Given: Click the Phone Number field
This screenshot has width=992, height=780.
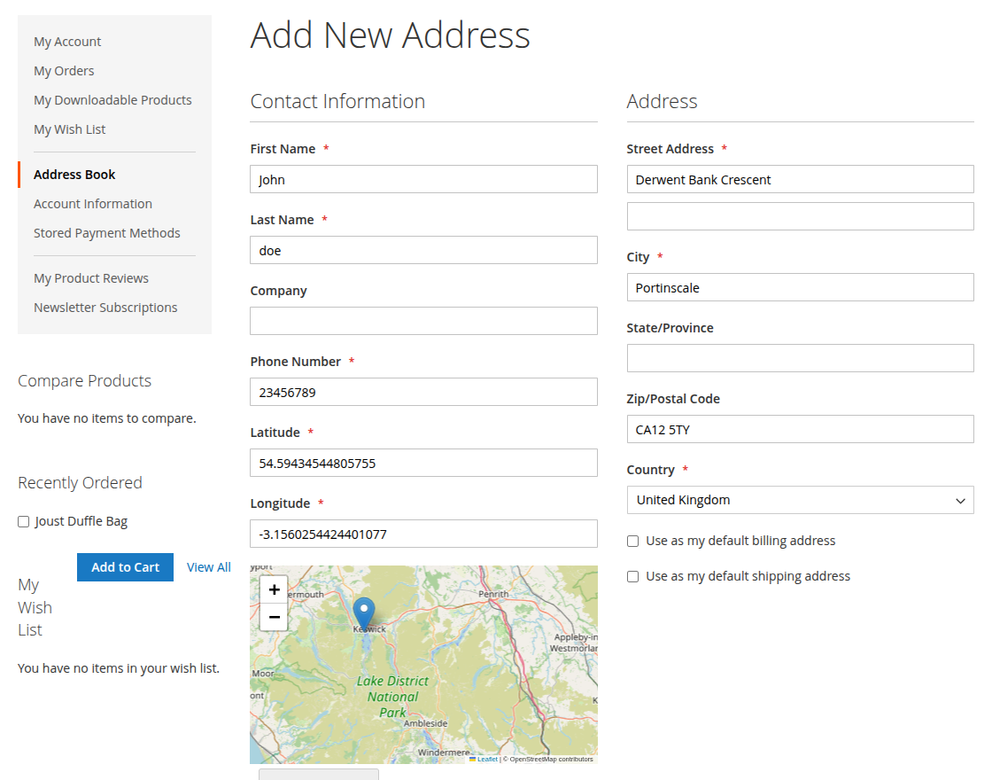Looking at the screenshot, I should [x=424, y=392].
